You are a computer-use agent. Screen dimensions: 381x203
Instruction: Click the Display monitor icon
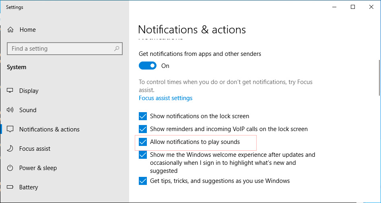10,90
